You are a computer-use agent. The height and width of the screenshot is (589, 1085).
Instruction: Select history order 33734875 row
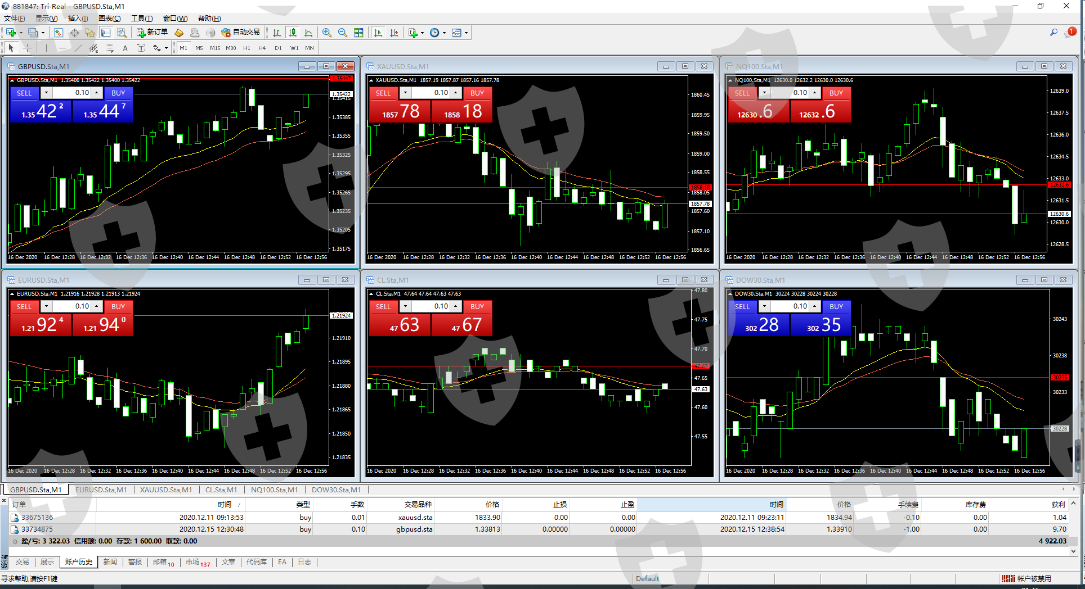pos(539,529)
